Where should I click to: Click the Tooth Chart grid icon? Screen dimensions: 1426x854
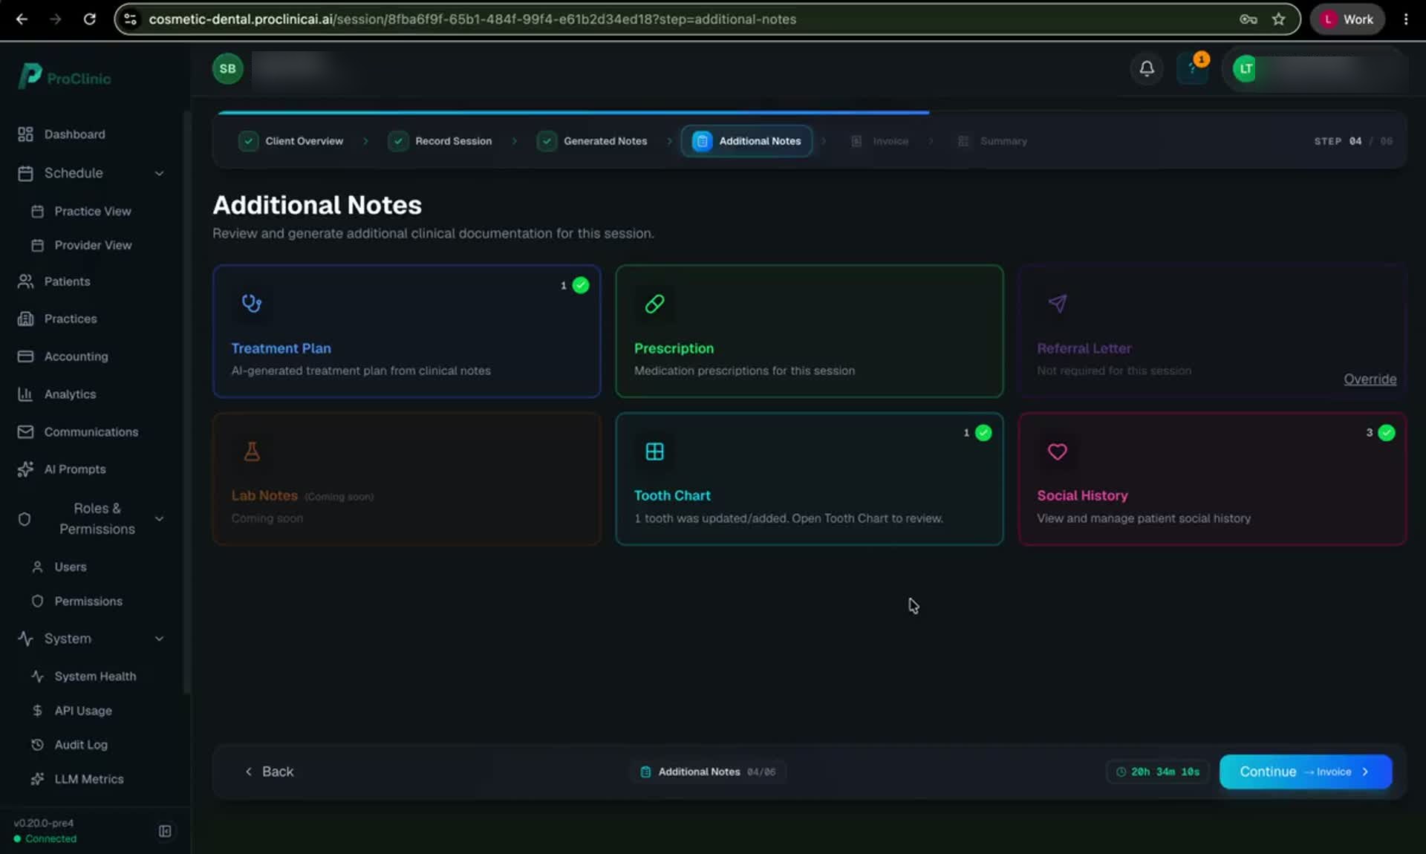click(x=655, y=452)
